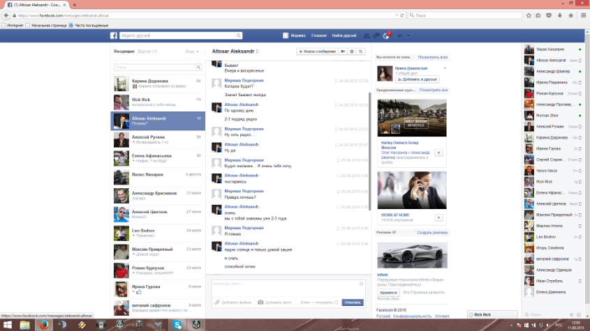The height and width of the screenshot is (331, 590).
Task: Click the Ответить button
Action: coord(353,302)
